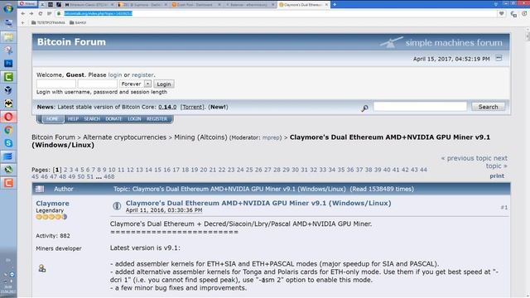Open the БАНКИ bookmark folder
The width and height of the screenshot is (530, 298).
tap(78, 22)
